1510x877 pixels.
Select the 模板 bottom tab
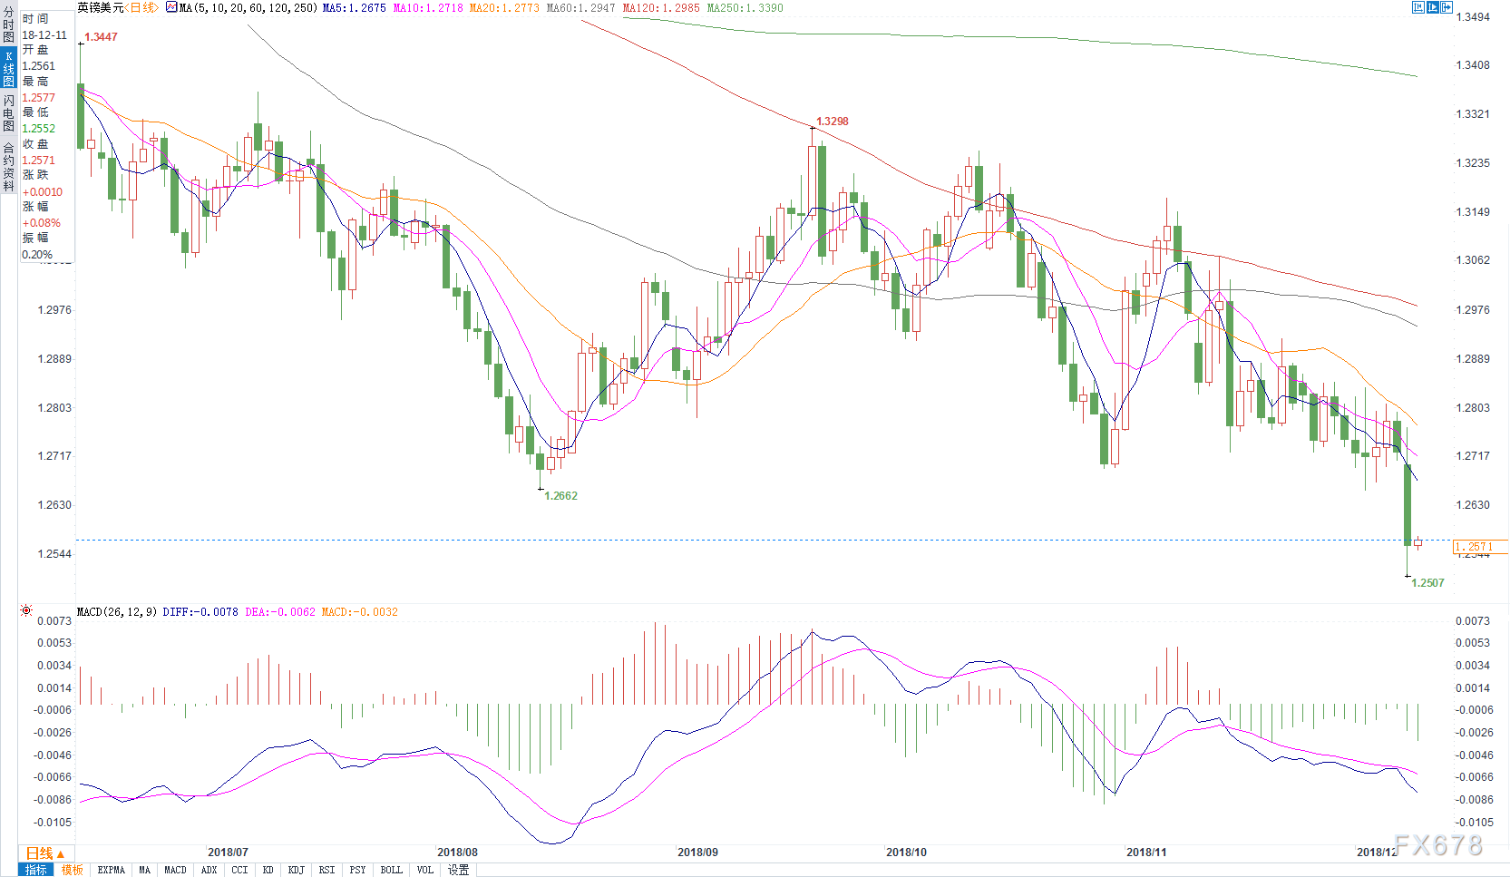point(72,870)
